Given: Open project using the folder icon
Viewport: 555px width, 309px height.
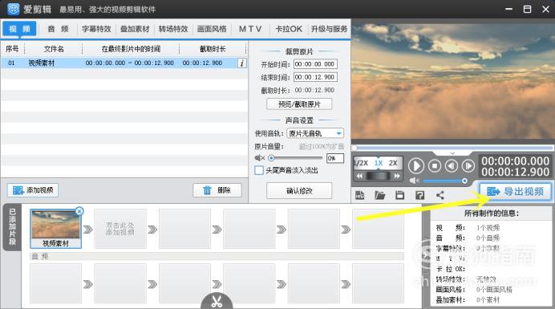Looking at the screenshot, I should pyautogui.click(x=380, y=195).
